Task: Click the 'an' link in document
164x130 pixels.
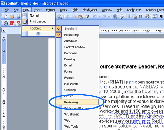Action: coord(131,82)
